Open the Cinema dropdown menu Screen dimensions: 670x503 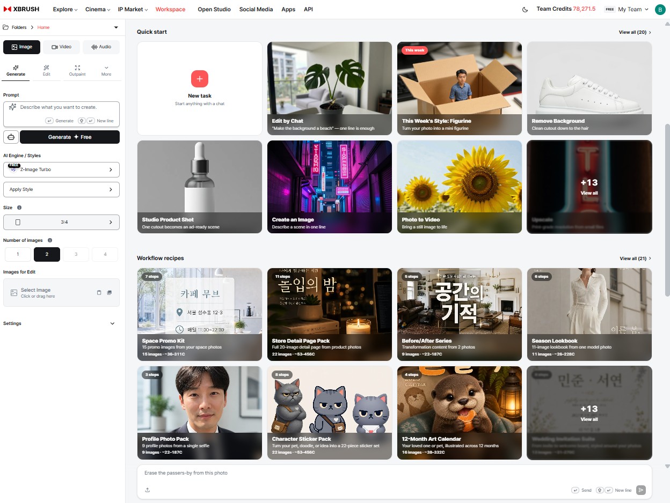coord(98,10)
